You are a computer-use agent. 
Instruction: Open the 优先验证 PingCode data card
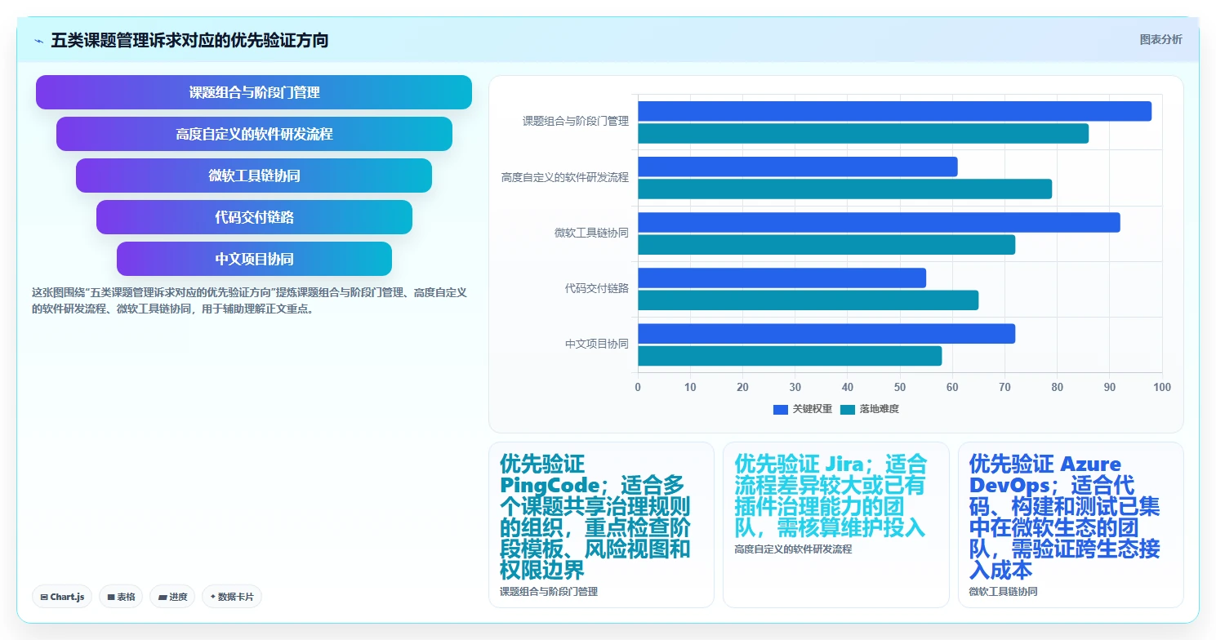coord(601,525)
